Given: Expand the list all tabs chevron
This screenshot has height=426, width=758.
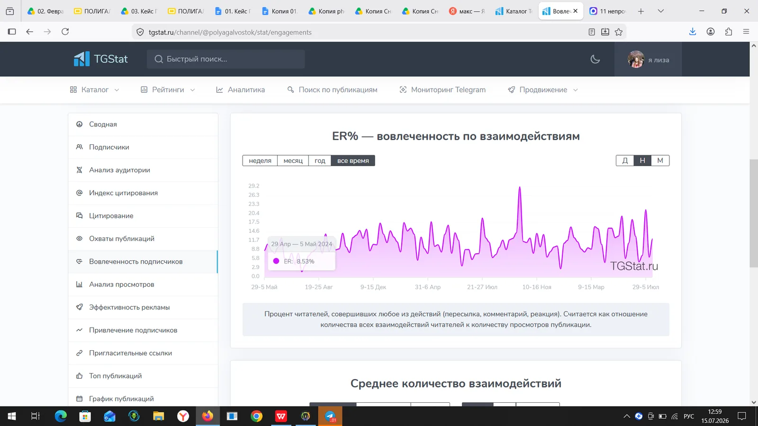Looking at the screenshot, I should 661,11.
